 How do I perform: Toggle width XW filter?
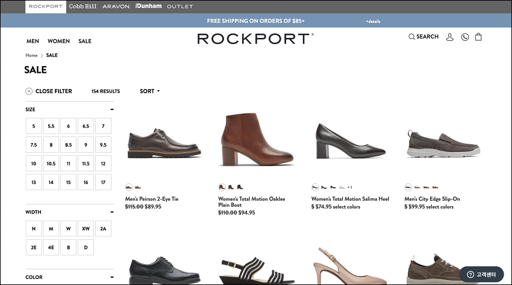pyautogui.click(x=86, y=228)
